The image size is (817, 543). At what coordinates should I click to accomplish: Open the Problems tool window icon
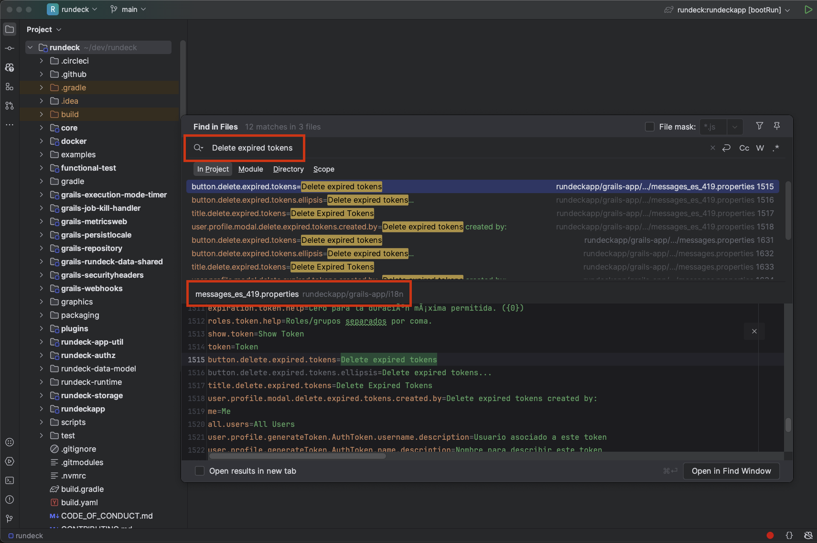[x=10, y=500]
